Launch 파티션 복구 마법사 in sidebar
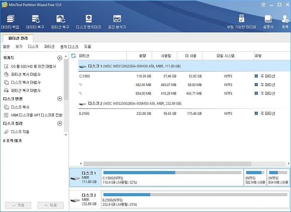Image resolution: width=291 pixels, height=212 pixels. [22, 90]
